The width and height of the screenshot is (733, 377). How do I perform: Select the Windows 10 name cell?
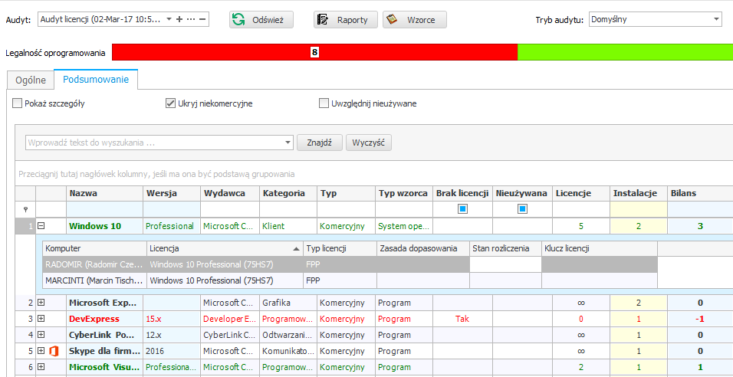pos(104,226)
